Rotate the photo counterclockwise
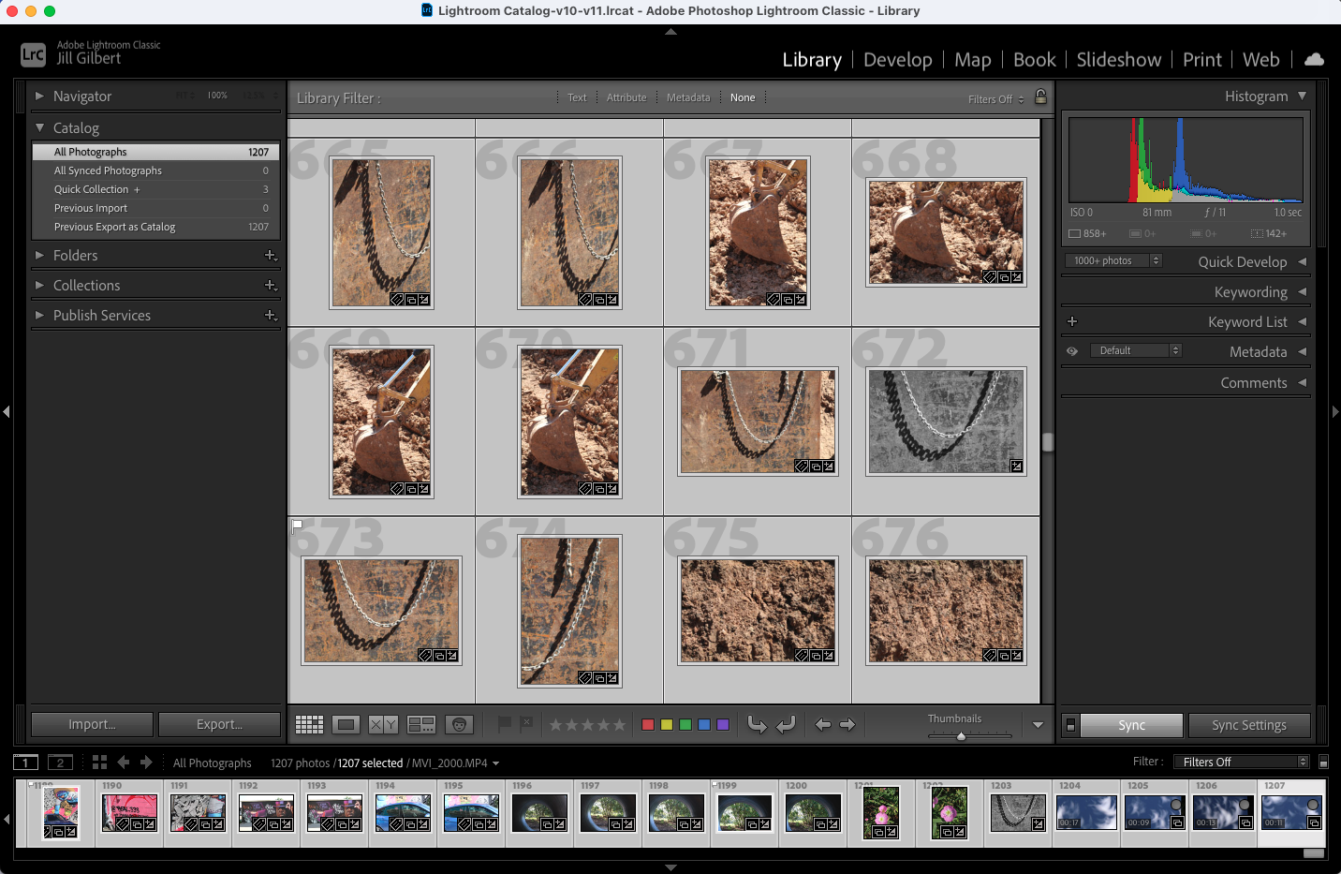The height and width of the screenshot is (874, 1341). (x=758, y=724)
